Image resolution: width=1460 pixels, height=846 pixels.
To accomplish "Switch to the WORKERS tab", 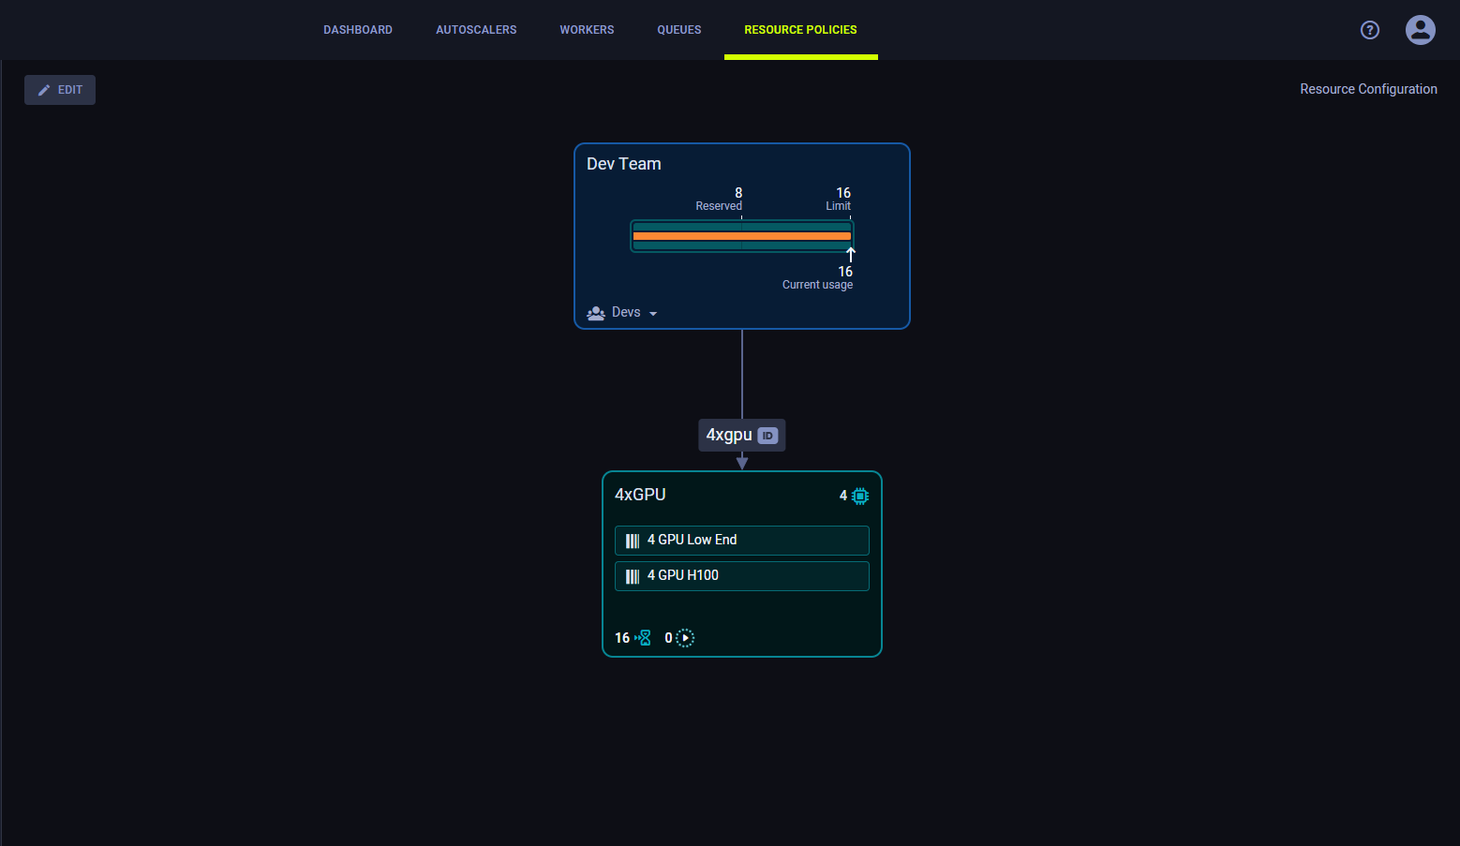I will pos(587,29).
